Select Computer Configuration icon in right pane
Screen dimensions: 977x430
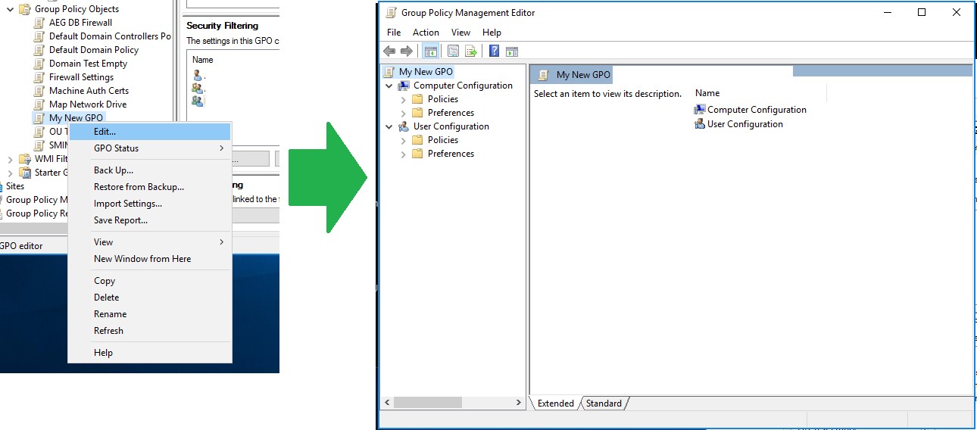tap(699, 110)
